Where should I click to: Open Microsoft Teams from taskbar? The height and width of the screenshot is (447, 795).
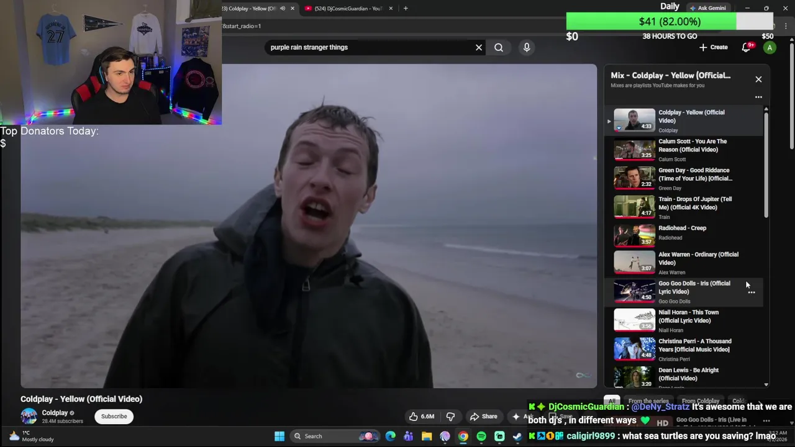tap(408, 436)
